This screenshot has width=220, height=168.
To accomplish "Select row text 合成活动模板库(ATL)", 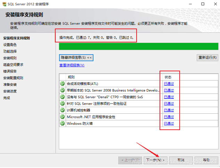I will pos(82,84).
